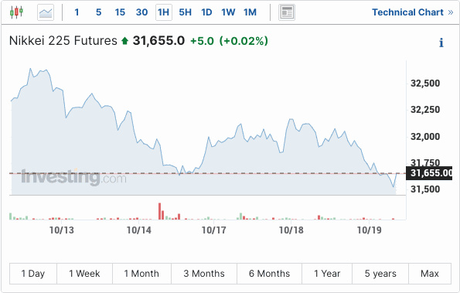This screenshot has height=293, width=460.
Task: Click the +5.0 price change value
Action: coord(202,41)
